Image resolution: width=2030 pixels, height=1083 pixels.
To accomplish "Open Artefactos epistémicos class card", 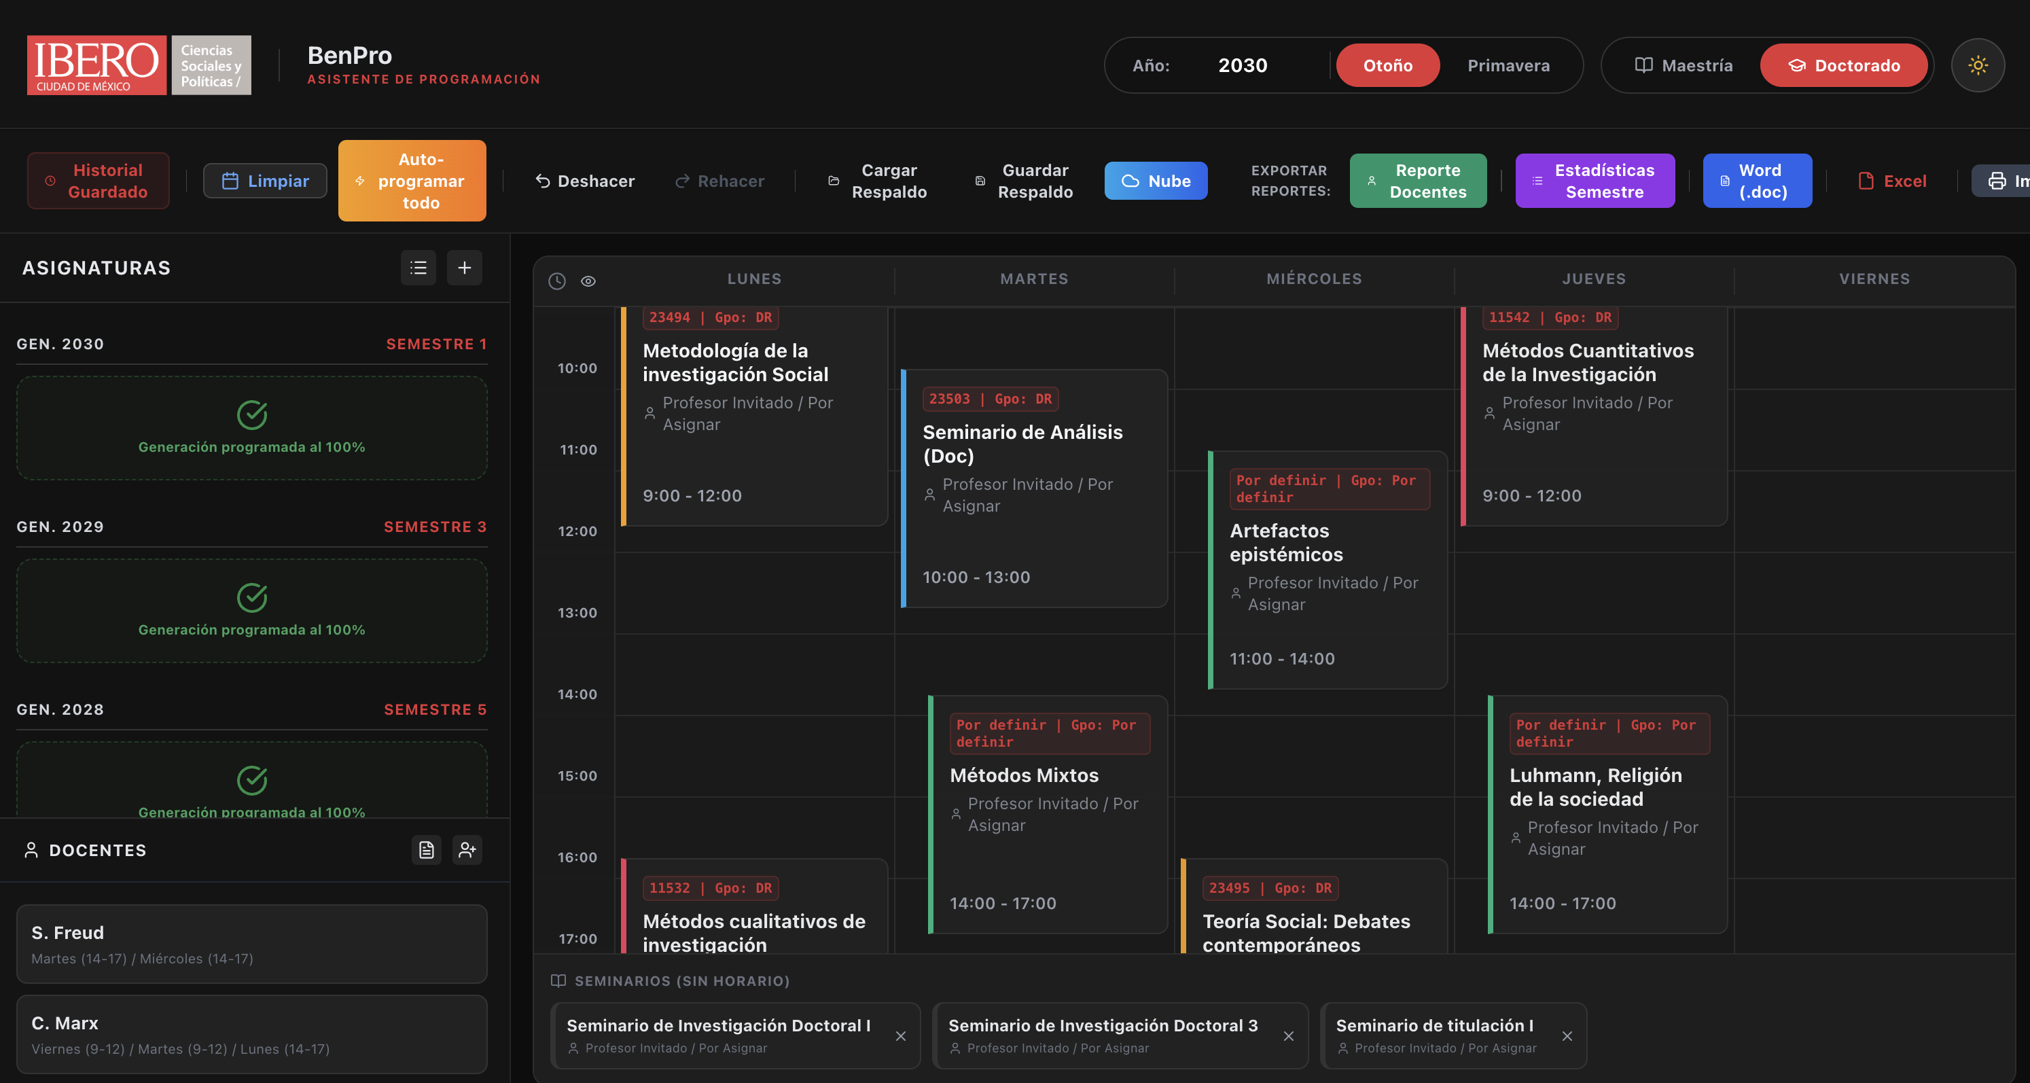I will click(x=1328, y=570).
